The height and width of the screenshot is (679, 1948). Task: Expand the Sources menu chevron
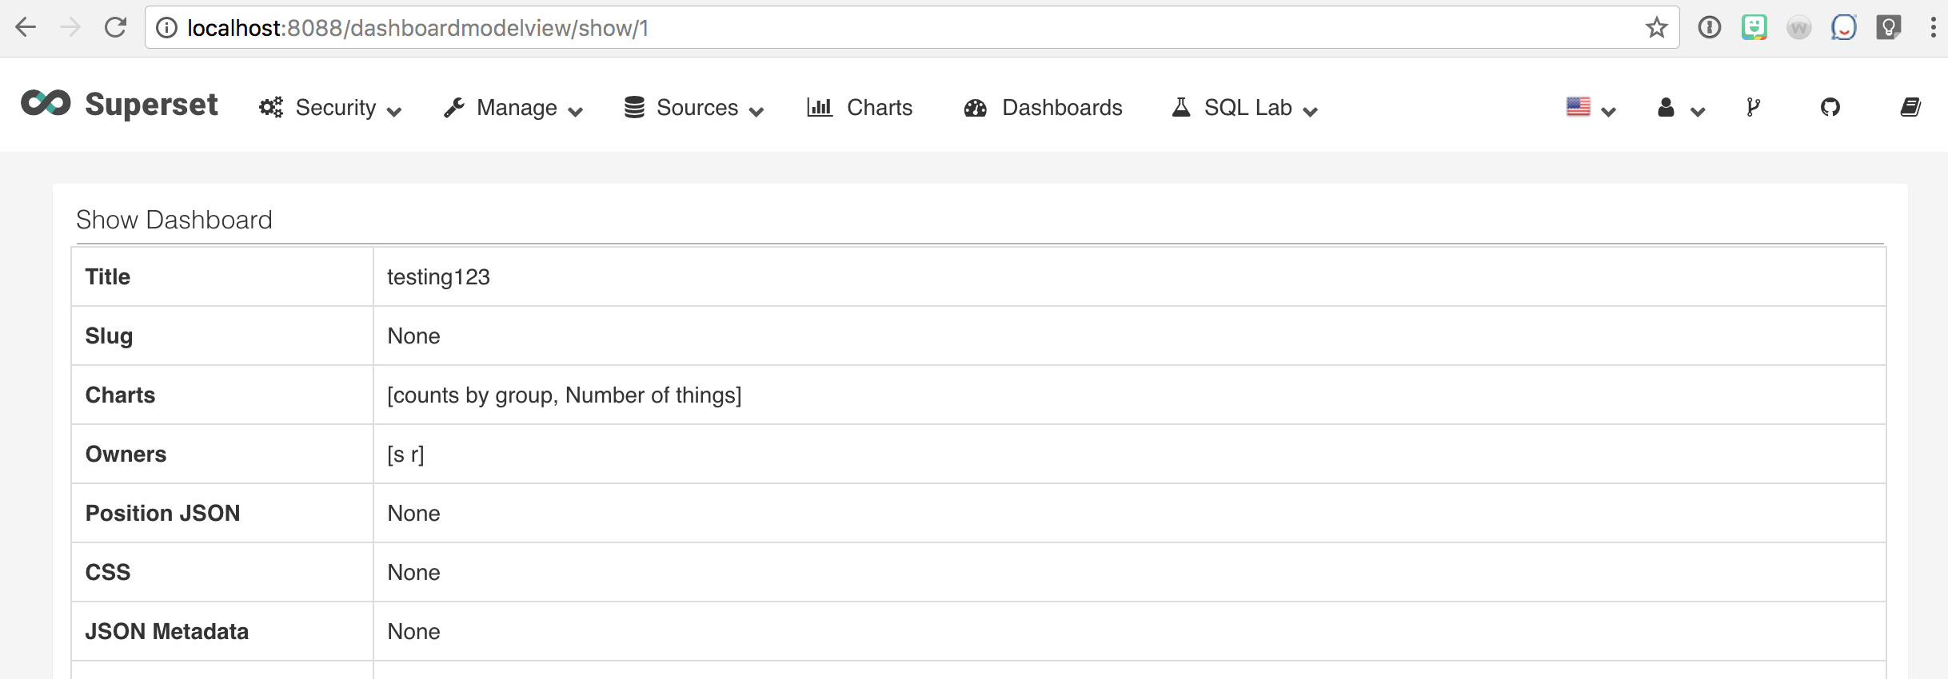click(757, 111)
